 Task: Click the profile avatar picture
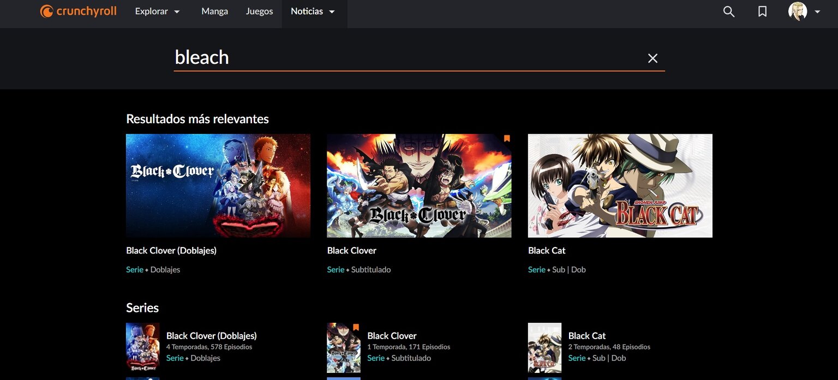798,11
